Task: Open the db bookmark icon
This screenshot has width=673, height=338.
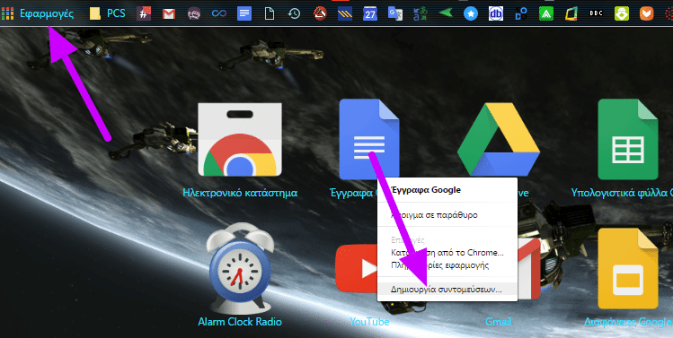Action: click(x=496, y=13)
